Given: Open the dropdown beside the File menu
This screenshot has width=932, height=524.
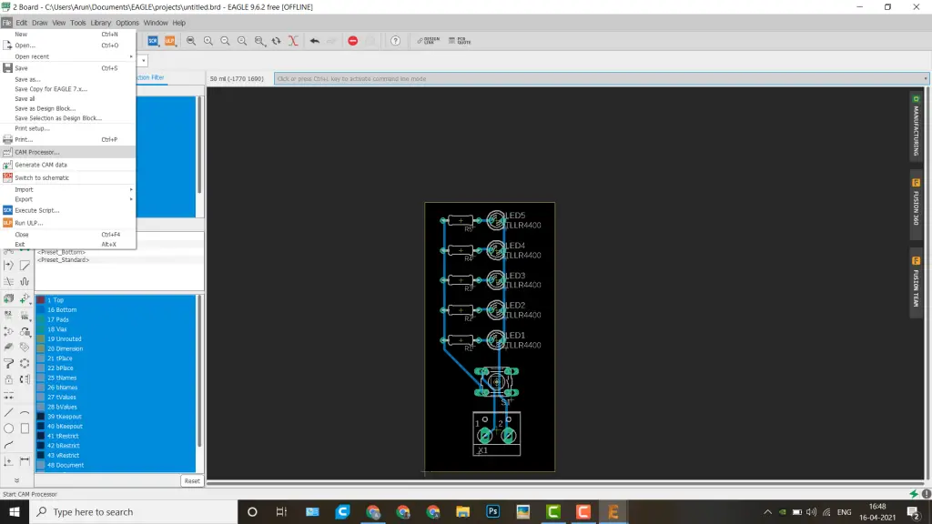Looking at the screenshot, I should click(x=143, y=61).
